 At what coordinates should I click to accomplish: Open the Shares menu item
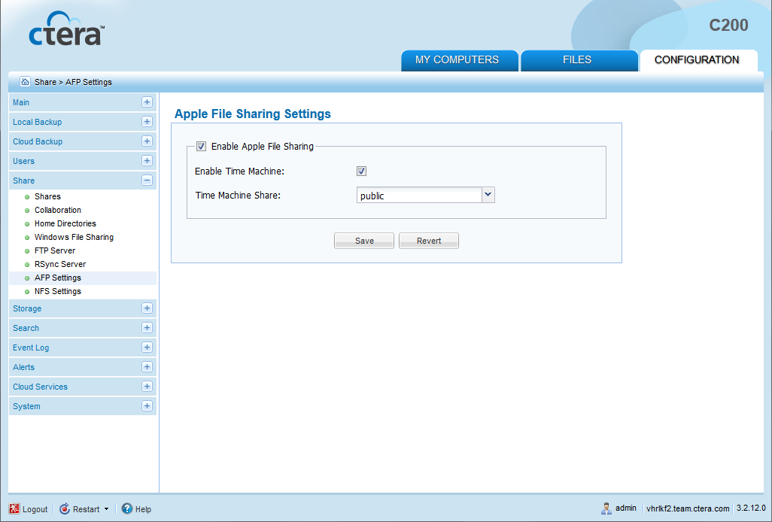coord(47,196)
